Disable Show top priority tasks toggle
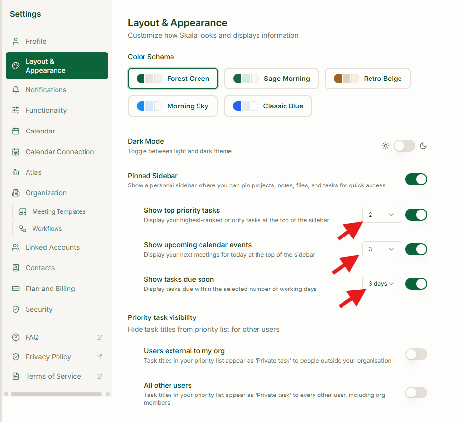The image size is (457, 422). point(416,215)
